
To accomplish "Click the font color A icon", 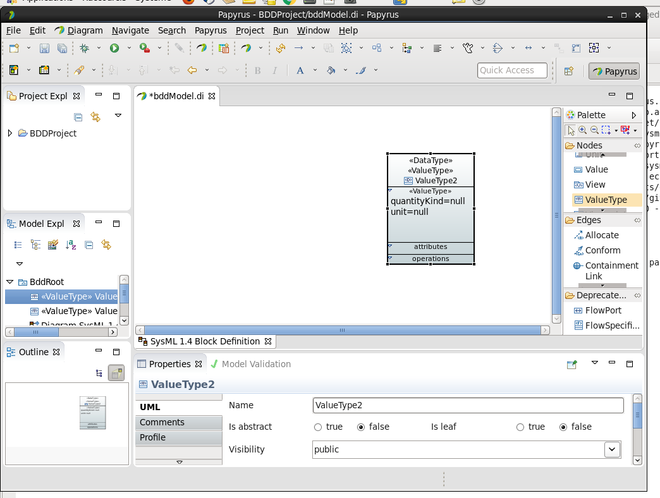I will click(x=300, y=70).
